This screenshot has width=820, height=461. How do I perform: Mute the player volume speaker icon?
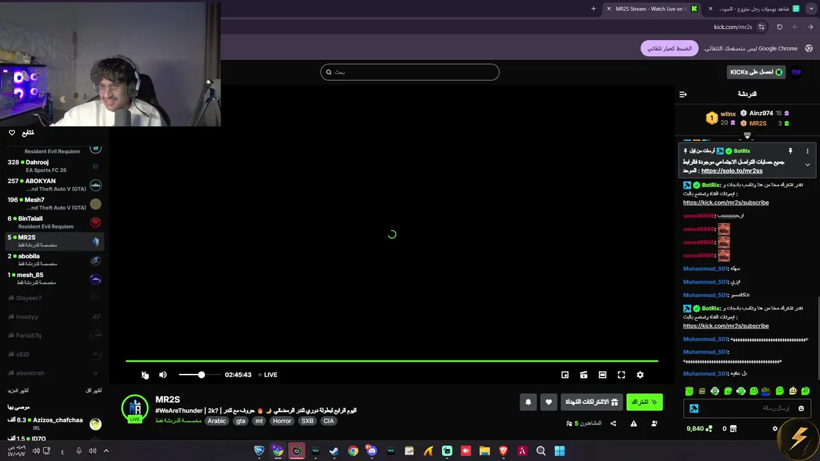click(x=163, y=375)
